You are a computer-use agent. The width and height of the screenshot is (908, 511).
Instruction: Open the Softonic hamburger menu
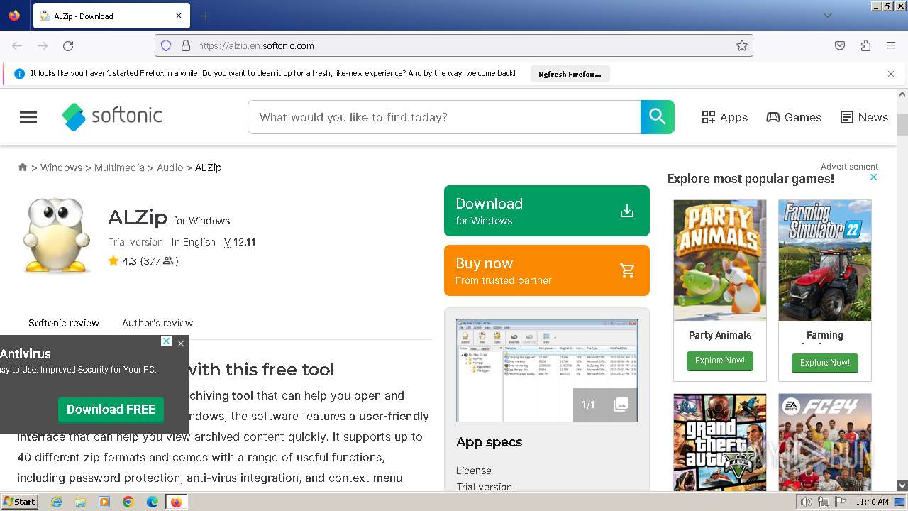tap(28, 117)
